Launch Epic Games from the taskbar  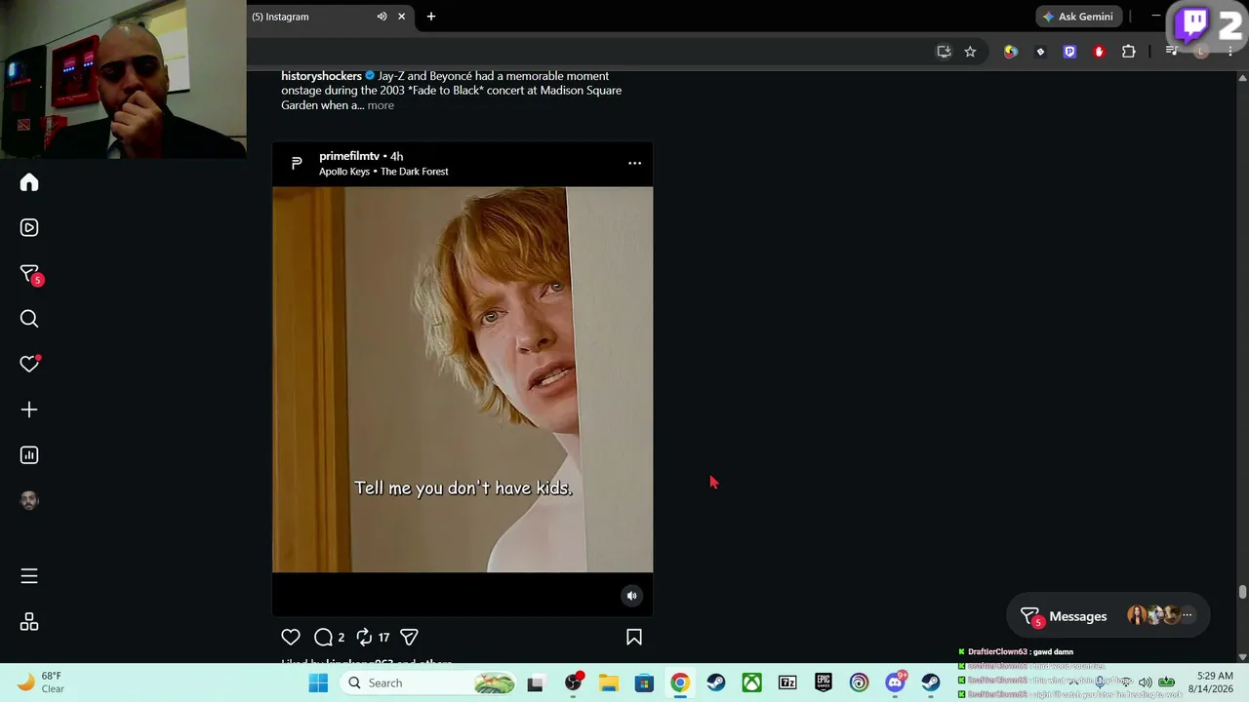point(824,682)
